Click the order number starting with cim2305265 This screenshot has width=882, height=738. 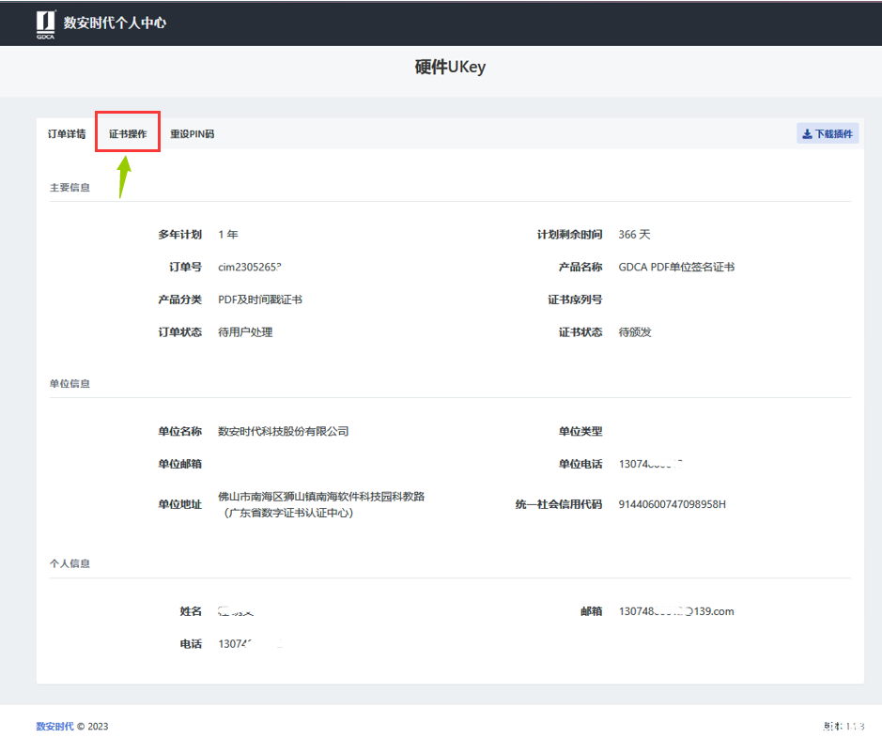coord(250,267)
